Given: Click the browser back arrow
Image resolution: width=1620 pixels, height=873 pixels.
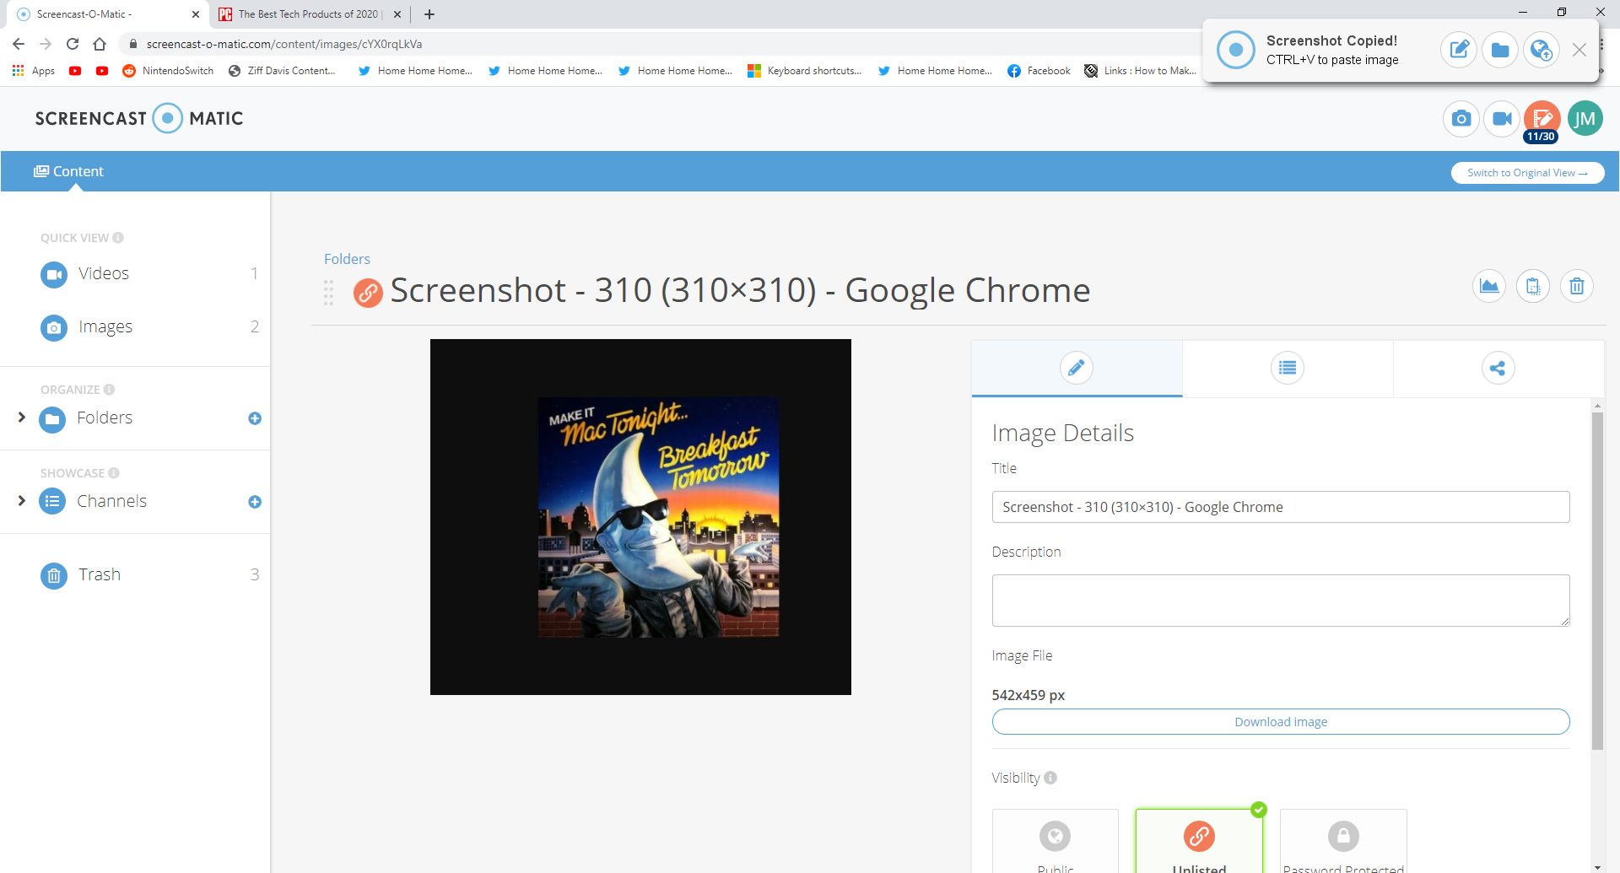Looking at the screenshot, I should (19, 44).
